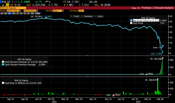Select Net Asset Value on 3/2/22 label

[x=146, y=20]
